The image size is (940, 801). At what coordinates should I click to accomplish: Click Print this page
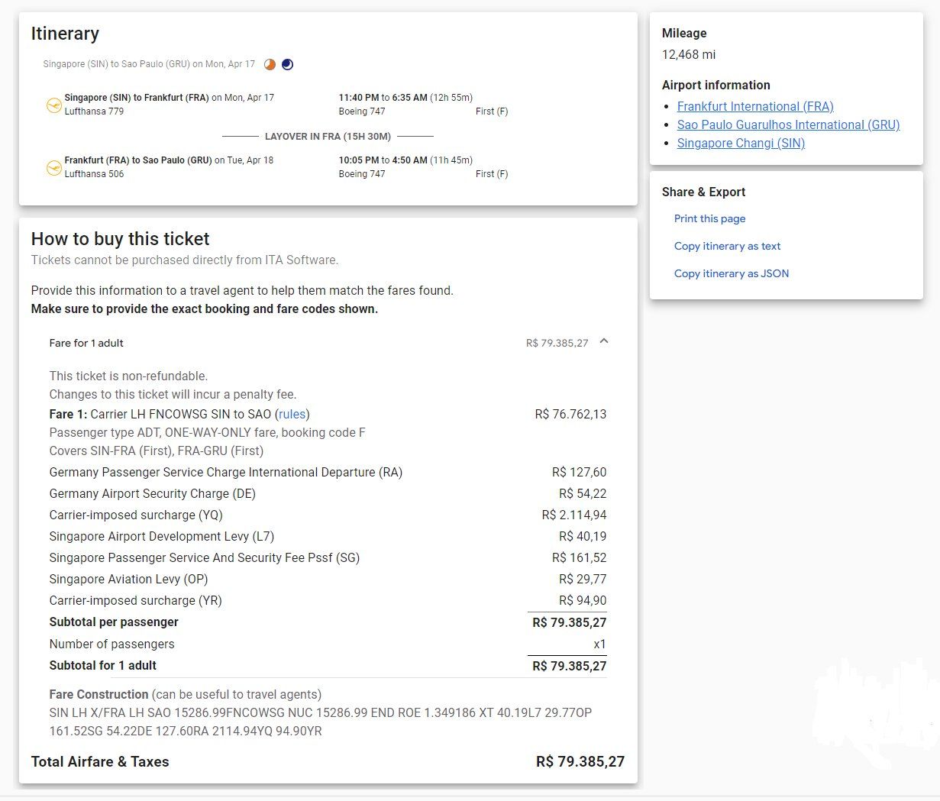coord(709,218)
